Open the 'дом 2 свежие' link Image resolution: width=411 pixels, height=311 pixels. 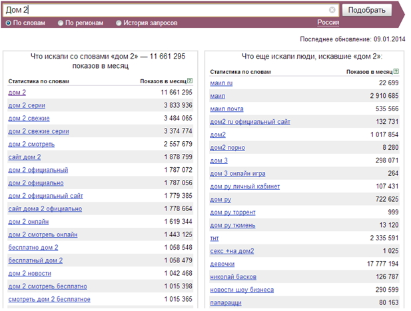pyautogui.click(x=29, y=118)
